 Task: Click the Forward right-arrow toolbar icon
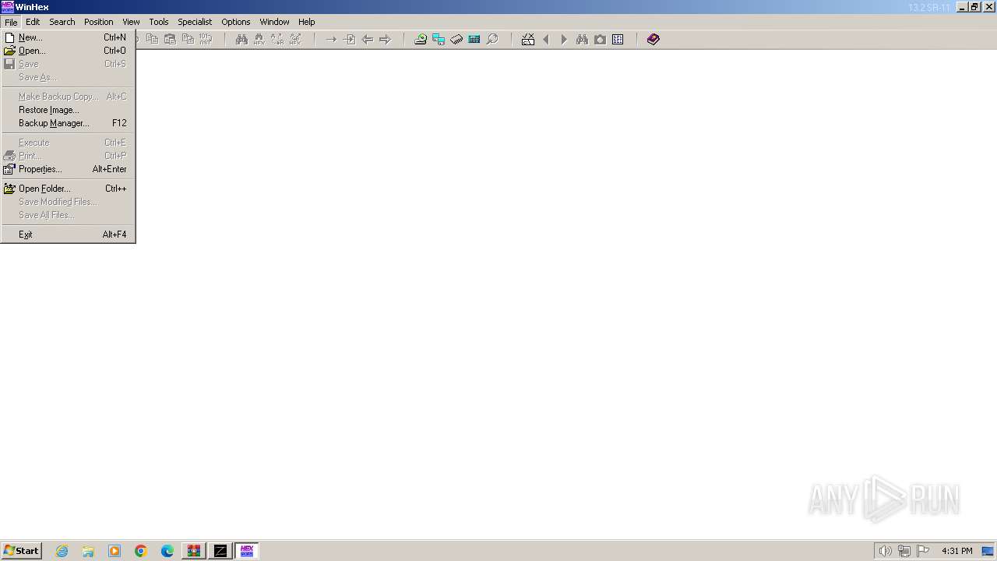(385, 39)
